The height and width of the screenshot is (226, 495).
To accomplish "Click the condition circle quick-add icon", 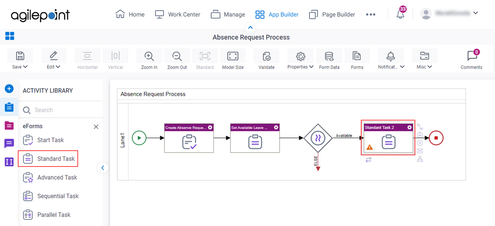I will pyautogui.click(x=420, y=143).
